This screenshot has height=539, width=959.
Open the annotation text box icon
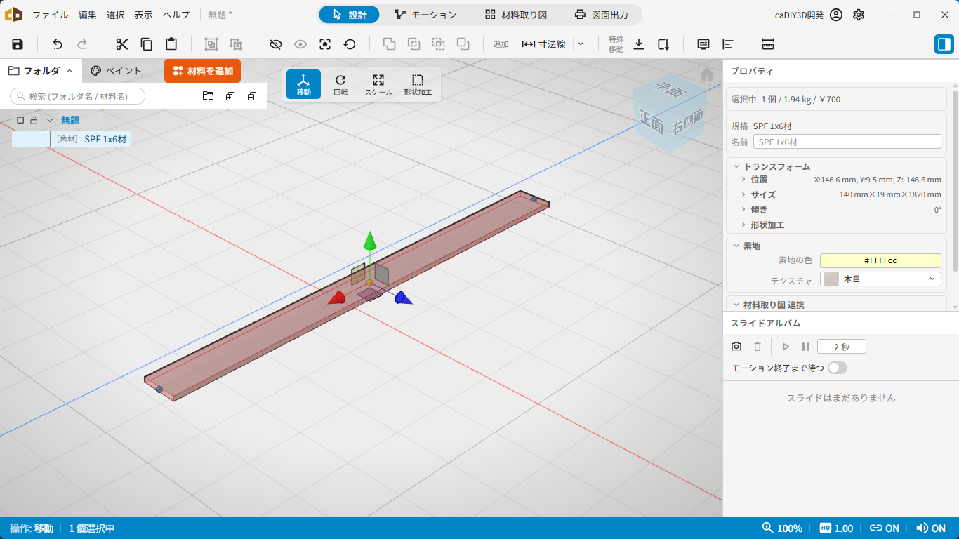(x=703, y=44)
